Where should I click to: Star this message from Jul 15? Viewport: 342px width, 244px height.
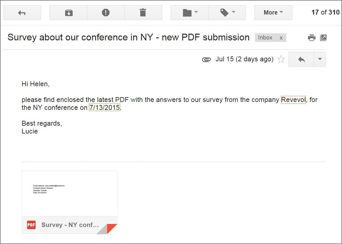(281, 59)
